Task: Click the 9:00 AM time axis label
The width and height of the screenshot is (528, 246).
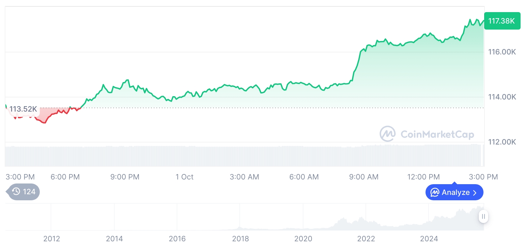Action: pyautogui.click(x=364, y=177)
